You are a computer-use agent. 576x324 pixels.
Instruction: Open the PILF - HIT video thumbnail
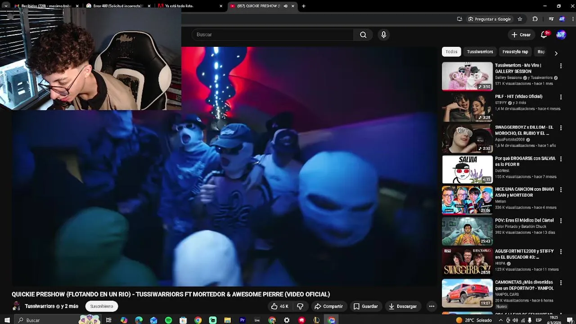(467, 107)
